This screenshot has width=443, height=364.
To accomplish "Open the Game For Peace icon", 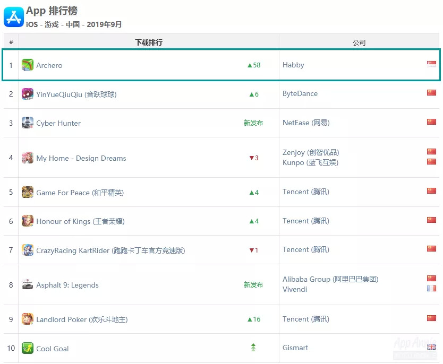I will point(28,192).
